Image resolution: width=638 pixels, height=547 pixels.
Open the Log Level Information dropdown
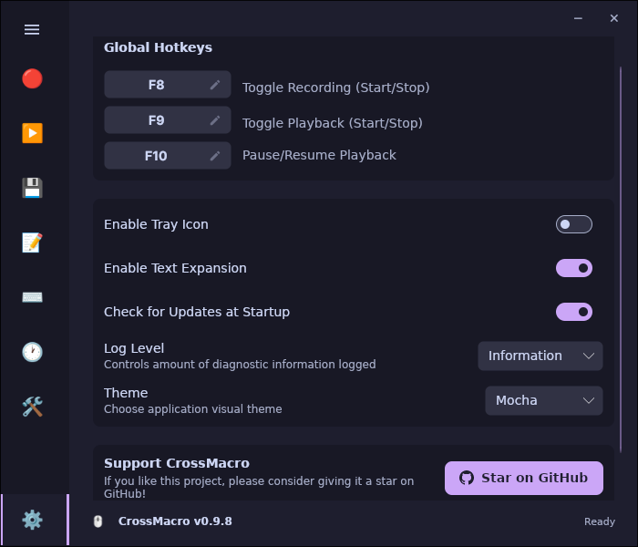point(540,356)
